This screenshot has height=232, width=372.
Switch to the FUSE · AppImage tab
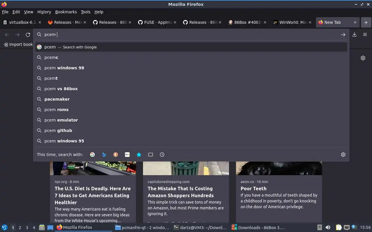tap(157, 22)
